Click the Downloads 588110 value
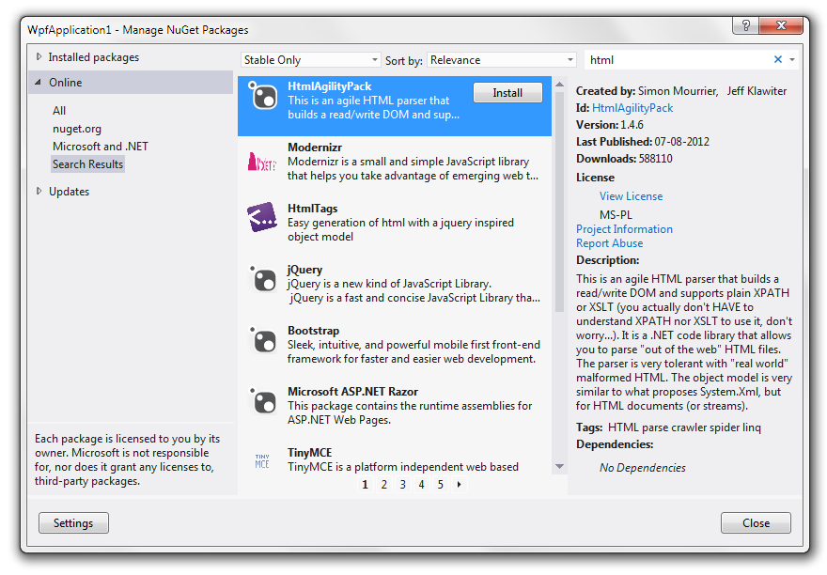Viewport: 827px width, 575px height. click(x=655, y=159)
